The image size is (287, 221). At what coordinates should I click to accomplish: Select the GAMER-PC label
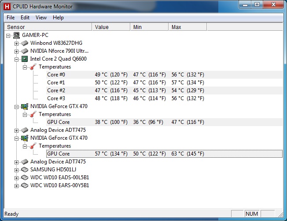tap(35, 35)
